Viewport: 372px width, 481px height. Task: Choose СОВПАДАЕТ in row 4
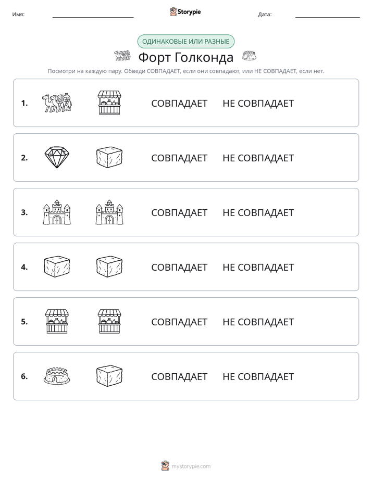tap(179, 267)
